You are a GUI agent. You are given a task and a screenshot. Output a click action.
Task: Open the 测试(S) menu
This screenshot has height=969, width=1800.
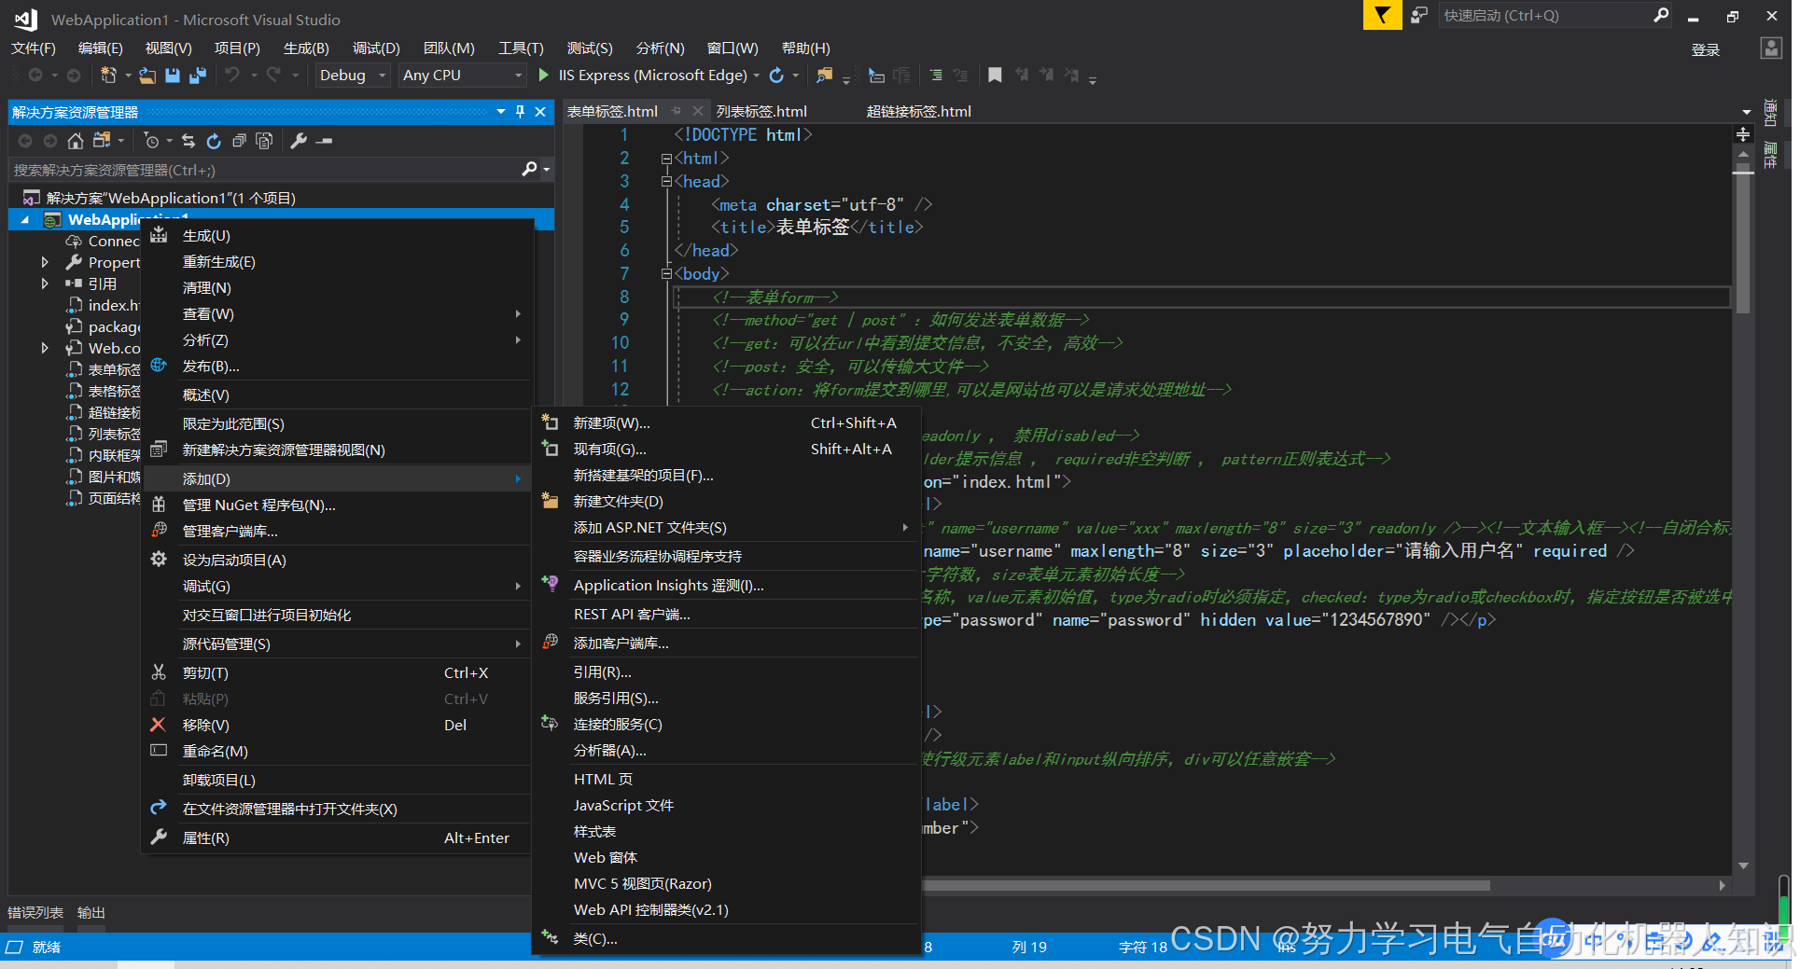pyautogui.click(x=589, y=48)
